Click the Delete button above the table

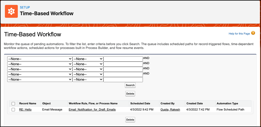click(x=130, y=94)
